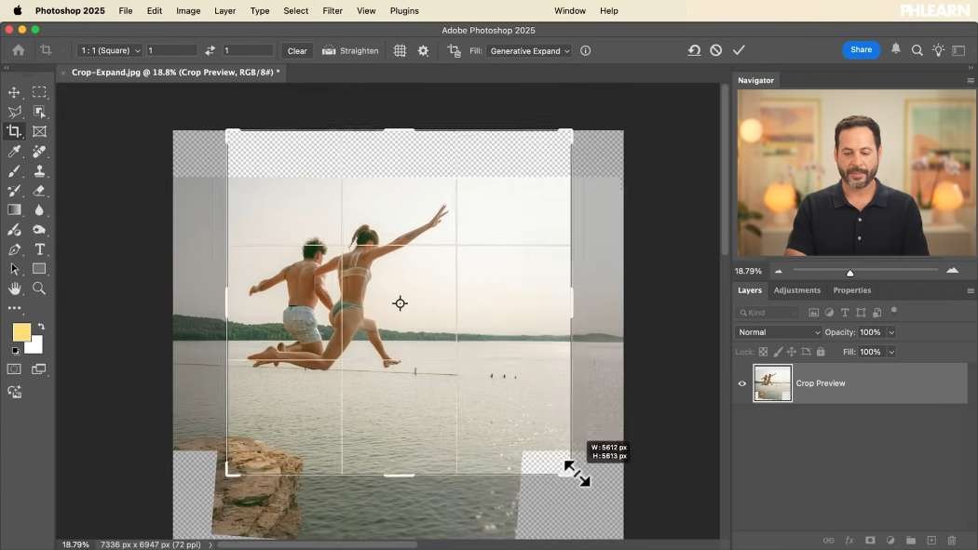This screenshot has height=550, width=978.
Task: Select the Horizontal Type tool
Action: tap(39, 249)
